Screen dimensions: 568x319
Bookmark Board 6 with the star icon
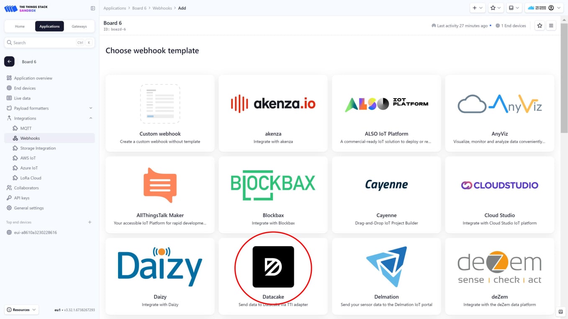540,26
